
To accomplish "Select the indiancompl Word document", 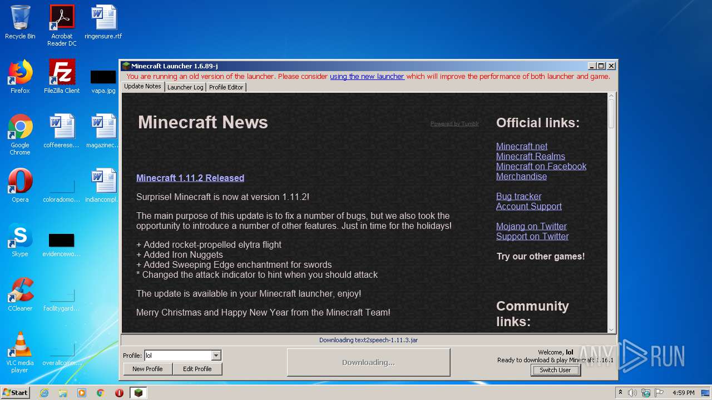I will [103, 186].
